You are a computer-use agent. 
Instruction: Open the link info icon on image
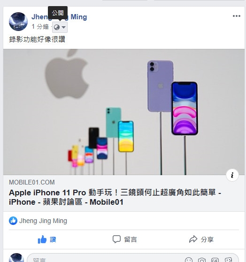pos(232,175)
